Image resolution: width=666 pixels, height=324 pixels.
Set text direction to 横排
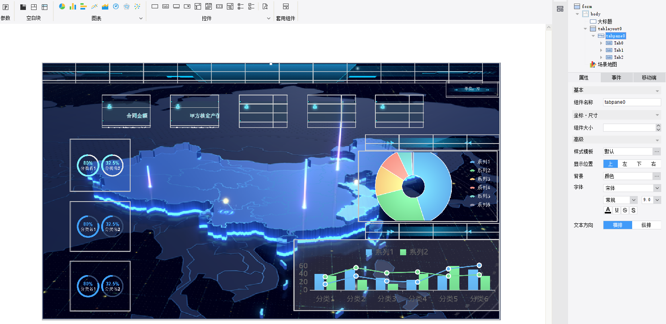pos(618,225)
